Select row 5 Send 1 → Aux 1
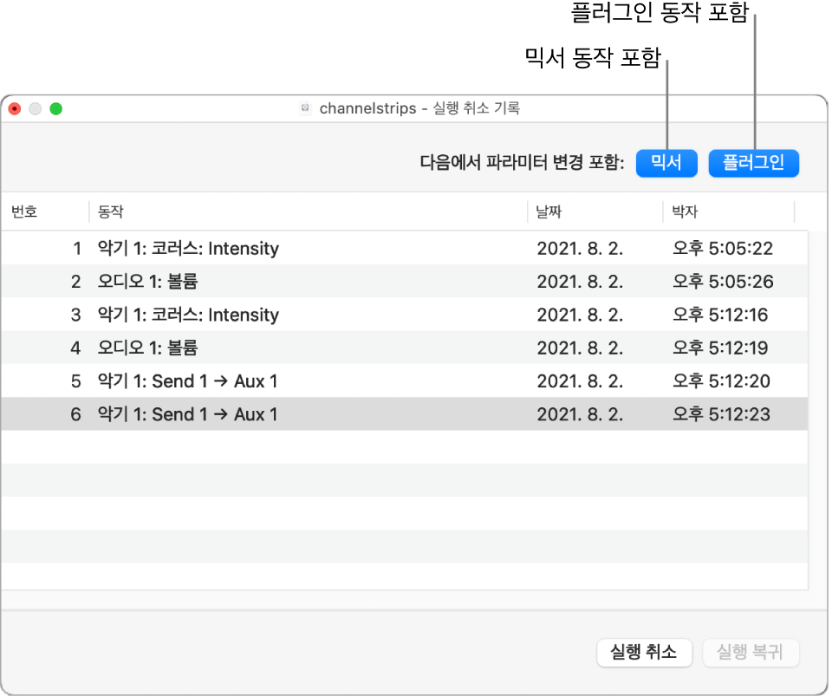The image size is (832, 696). [405, 381]
